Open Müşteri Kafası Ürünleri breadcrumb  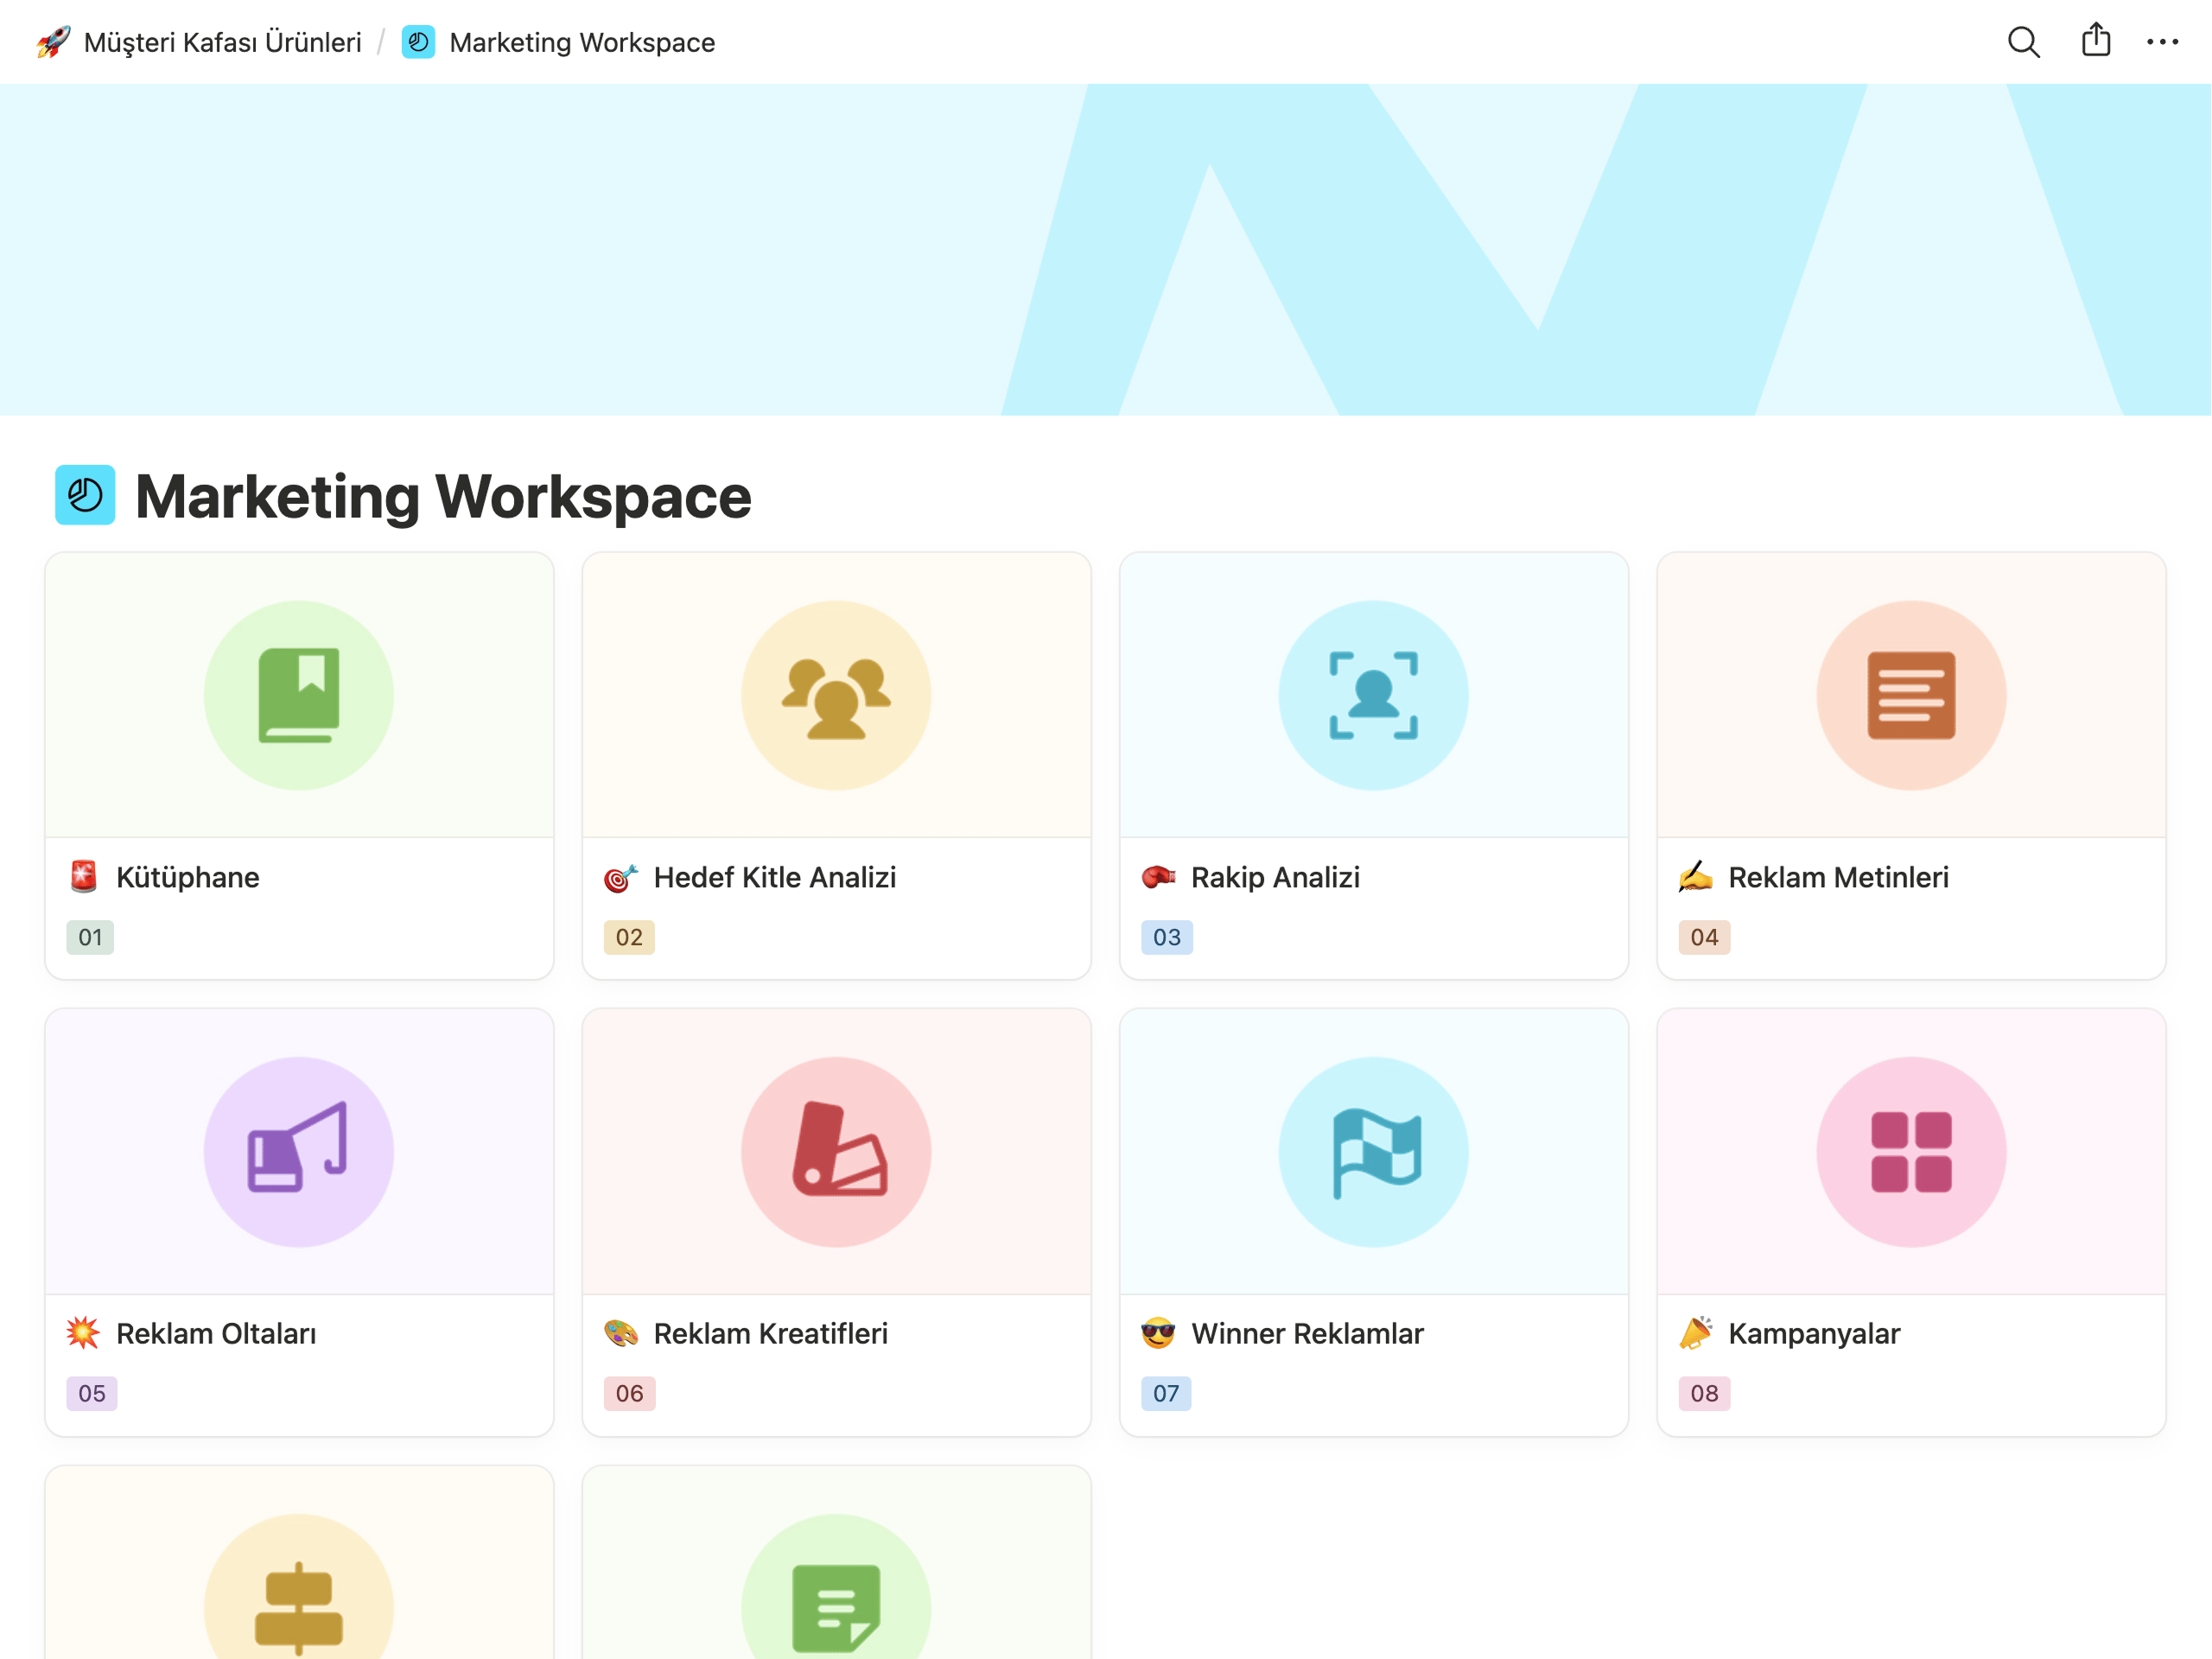[222, 42]
